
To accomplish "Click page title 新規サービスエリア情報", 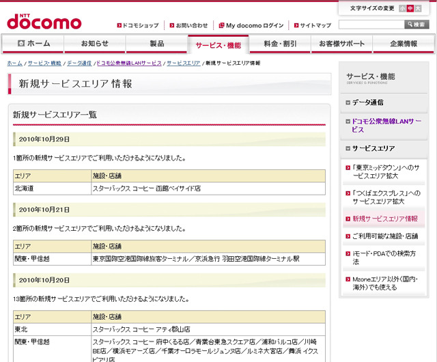I will (75, 84).
